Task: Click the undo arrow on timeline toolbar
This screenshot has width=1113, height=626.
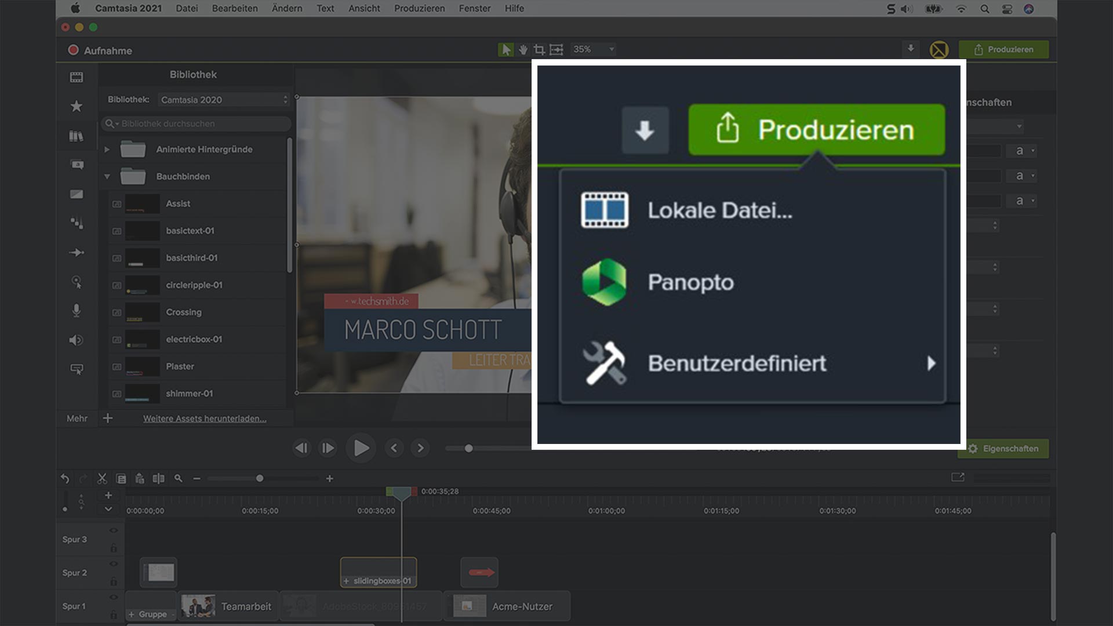Action: (65, 479)
